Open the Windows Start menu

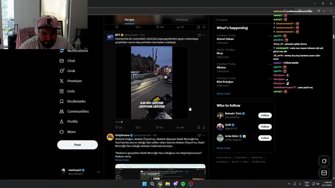(144, 184)
